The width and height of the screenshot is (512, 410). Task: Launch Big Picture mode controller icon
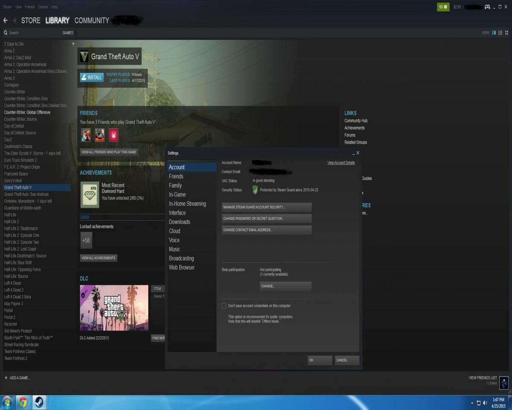point(487,7)
